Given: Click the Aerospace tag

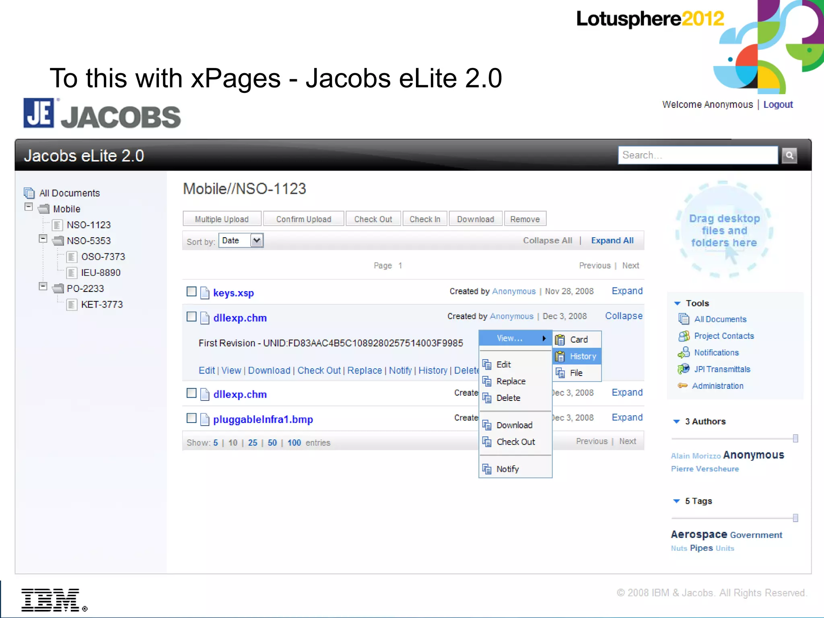Looking at the screenshot, I should (x=699, y=534).
